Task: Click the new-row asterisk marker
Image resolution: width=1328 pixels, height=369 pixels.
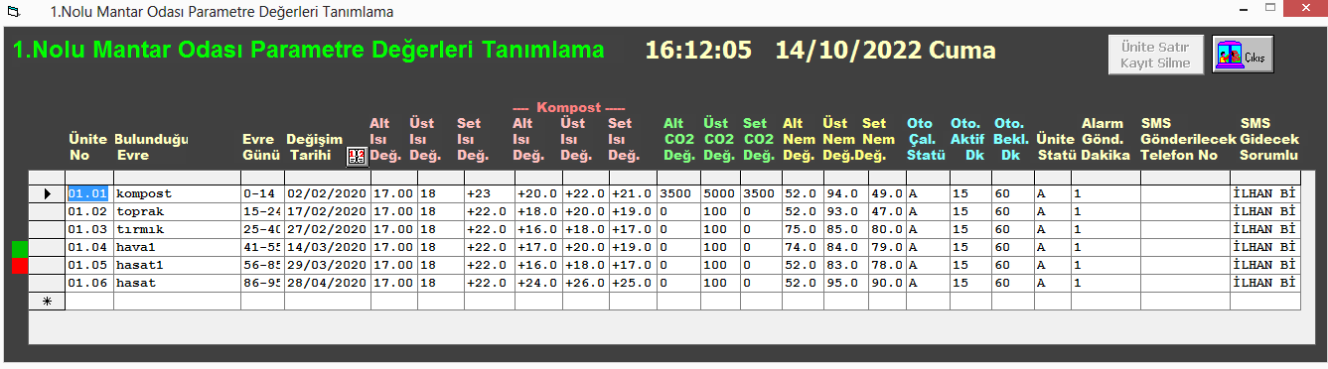Action: pos(47,301)
